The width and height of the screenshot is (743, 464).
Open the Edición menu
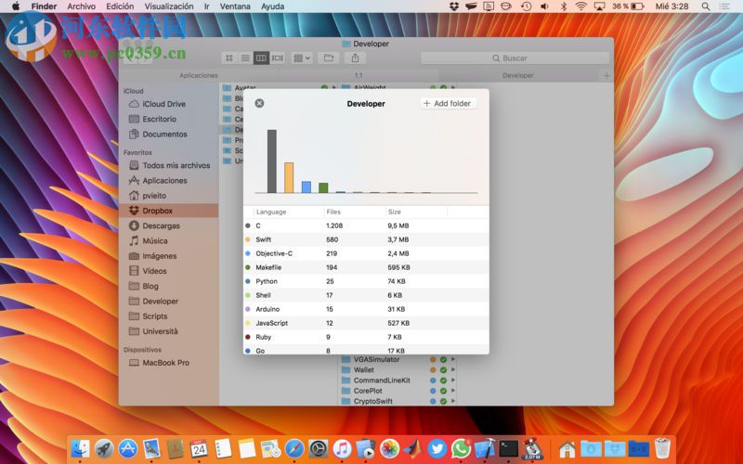[120, 6]
